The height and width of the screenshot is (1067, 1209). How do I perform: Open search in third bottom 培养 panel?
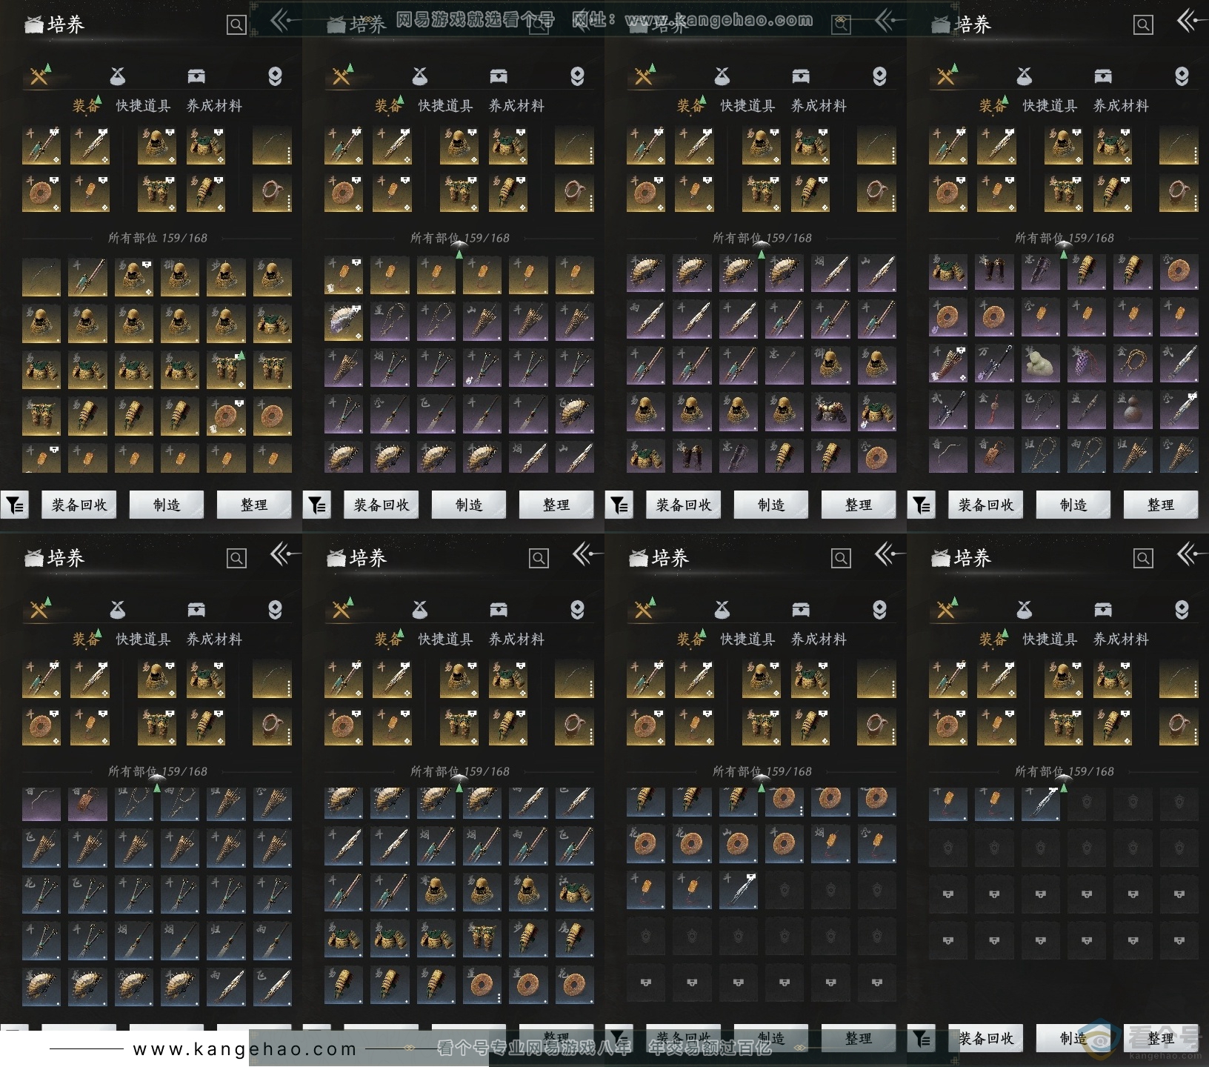coord(841,559)
